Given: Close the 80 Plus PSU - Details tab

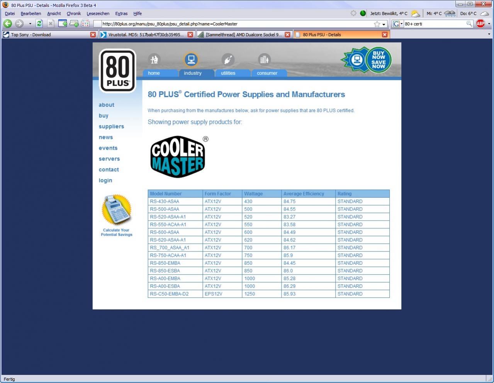Looking at the screenshot, I should [384, 34].
